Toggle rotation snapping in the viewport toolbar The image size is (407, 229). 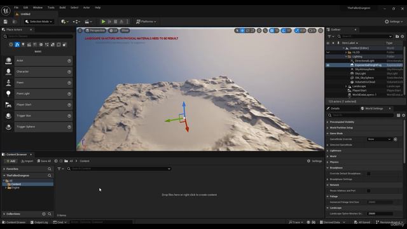click(284, 31)
